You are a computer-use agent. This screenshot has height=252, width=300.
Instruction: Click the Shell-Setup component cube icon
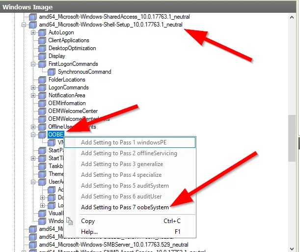tap(33, 25)
